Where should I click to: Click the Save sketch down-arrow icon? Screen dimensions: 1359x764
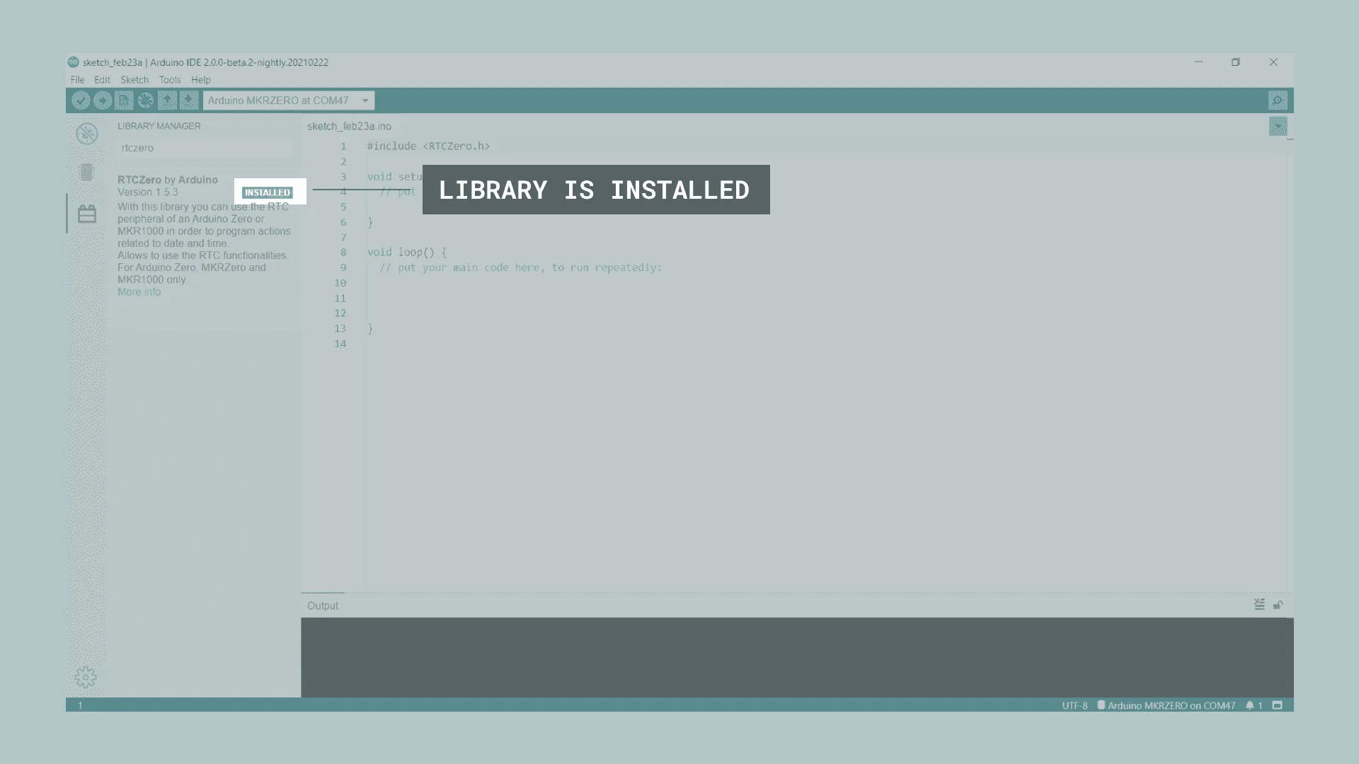click(188, 100)
